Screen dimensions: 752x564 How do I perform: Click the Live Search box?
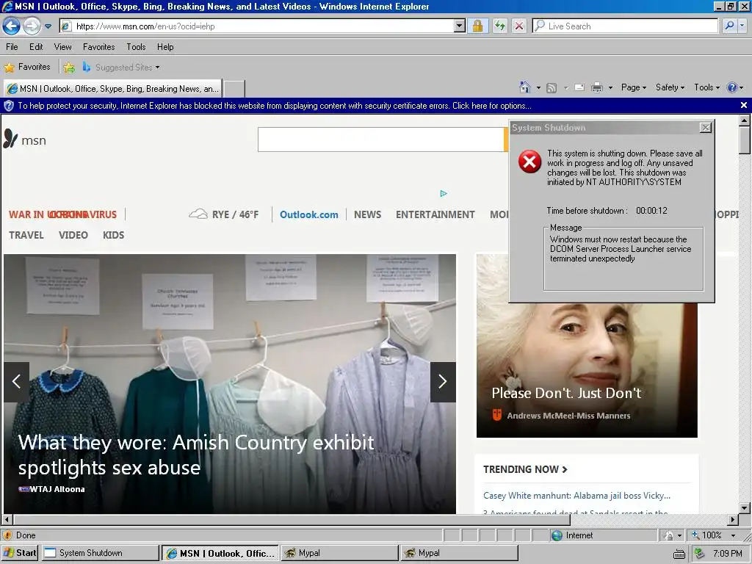point(626,26)
